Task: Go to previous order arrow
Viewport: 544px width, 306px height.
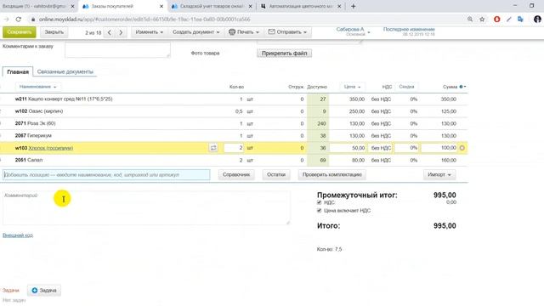Action: tap(110, 32)
